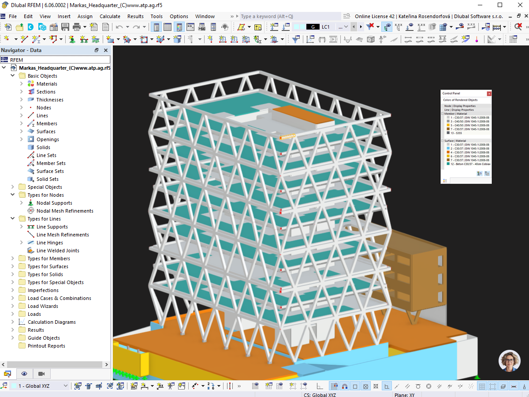Screen dimensions: 529x397
Task: Select the Line Welded Joints tree item
Action: pyautogui.click(x=58, y=251)
